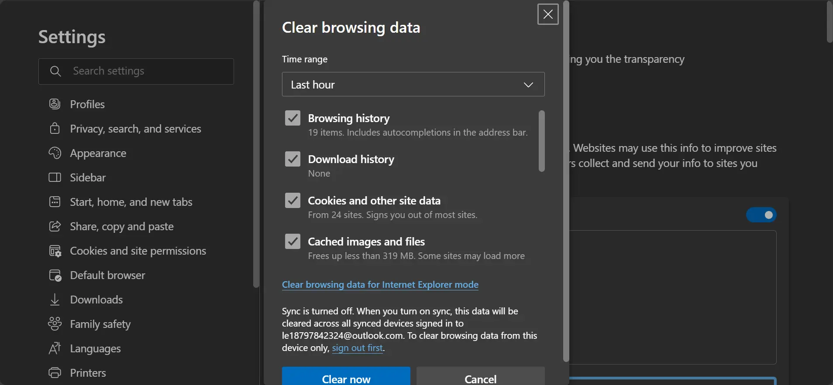Turn off the blue toggle switch in background page
The image size is (833, 385).
tap(761, 215)
